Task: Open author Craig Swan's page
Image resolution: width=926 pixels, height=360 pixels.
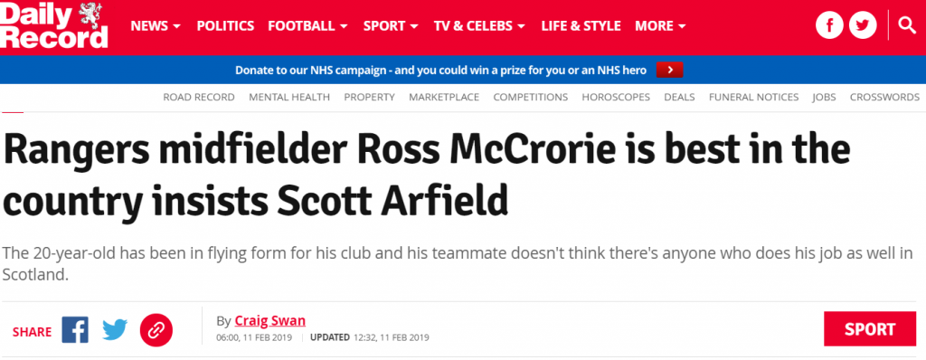Action: point(269,321)
